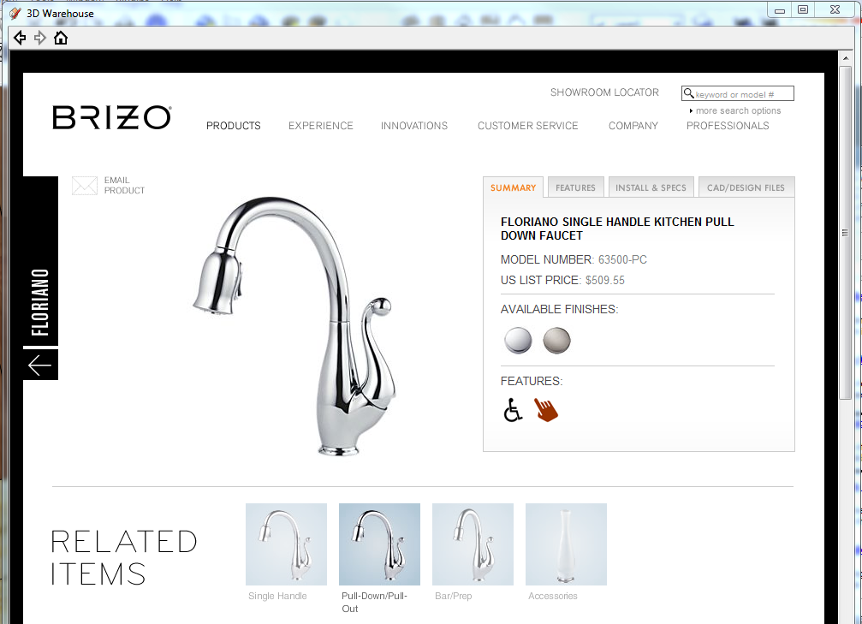Screen dimensions: 862x624
Task: Switch to the CAD/Design Files tab
Action: [746, 187]
